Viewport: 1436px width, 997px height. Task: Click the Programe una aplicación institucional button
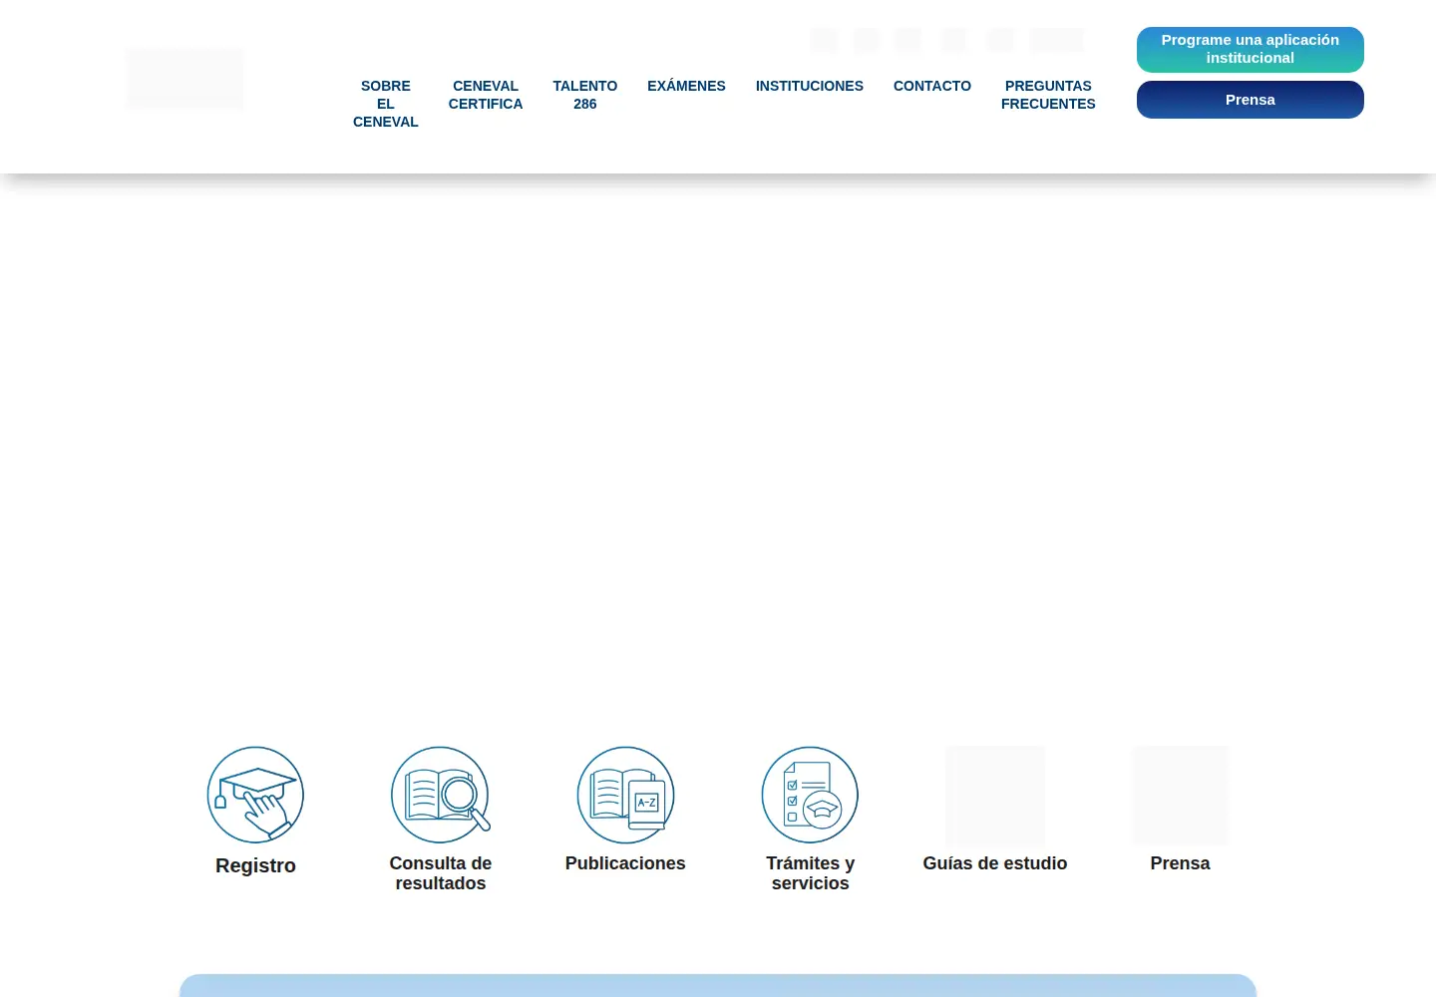tap(1251, 50)
